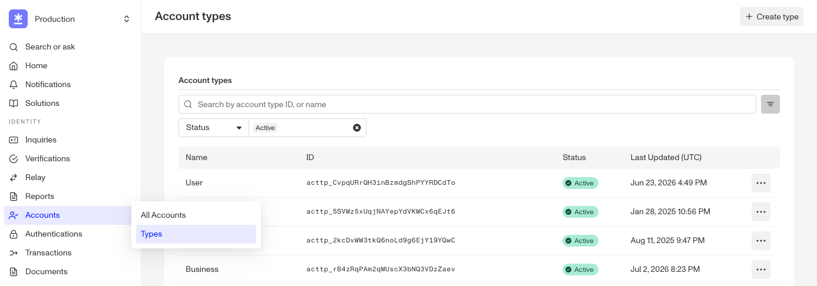Viewport: 817px width, 286px height.
Task: Open the more options menu for User row
Action: click(x=761, y=183)
